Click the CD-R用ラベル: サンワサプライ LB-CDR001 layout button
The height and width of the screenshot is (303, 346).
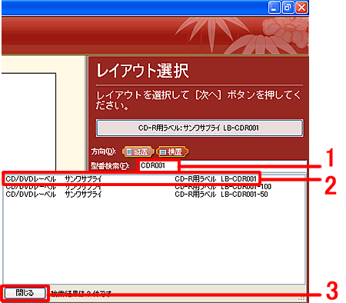coord(200,128)
